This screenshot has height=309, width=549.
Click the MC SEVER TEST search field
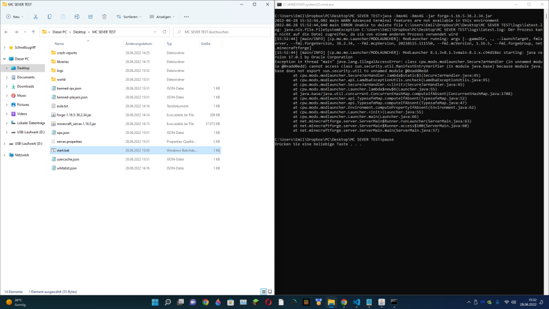[x=222, y=32]
